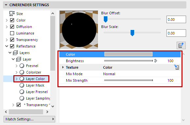Click the Layer Fresnel sphere icon

pos(22,92)
